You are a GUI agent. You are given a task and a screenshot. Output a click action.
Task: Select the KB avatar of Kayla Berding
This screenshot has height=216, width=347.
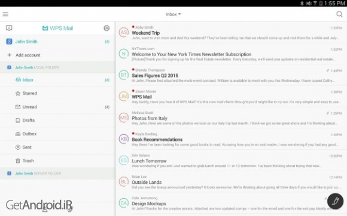pyautogui.click(x=124, y=139)
